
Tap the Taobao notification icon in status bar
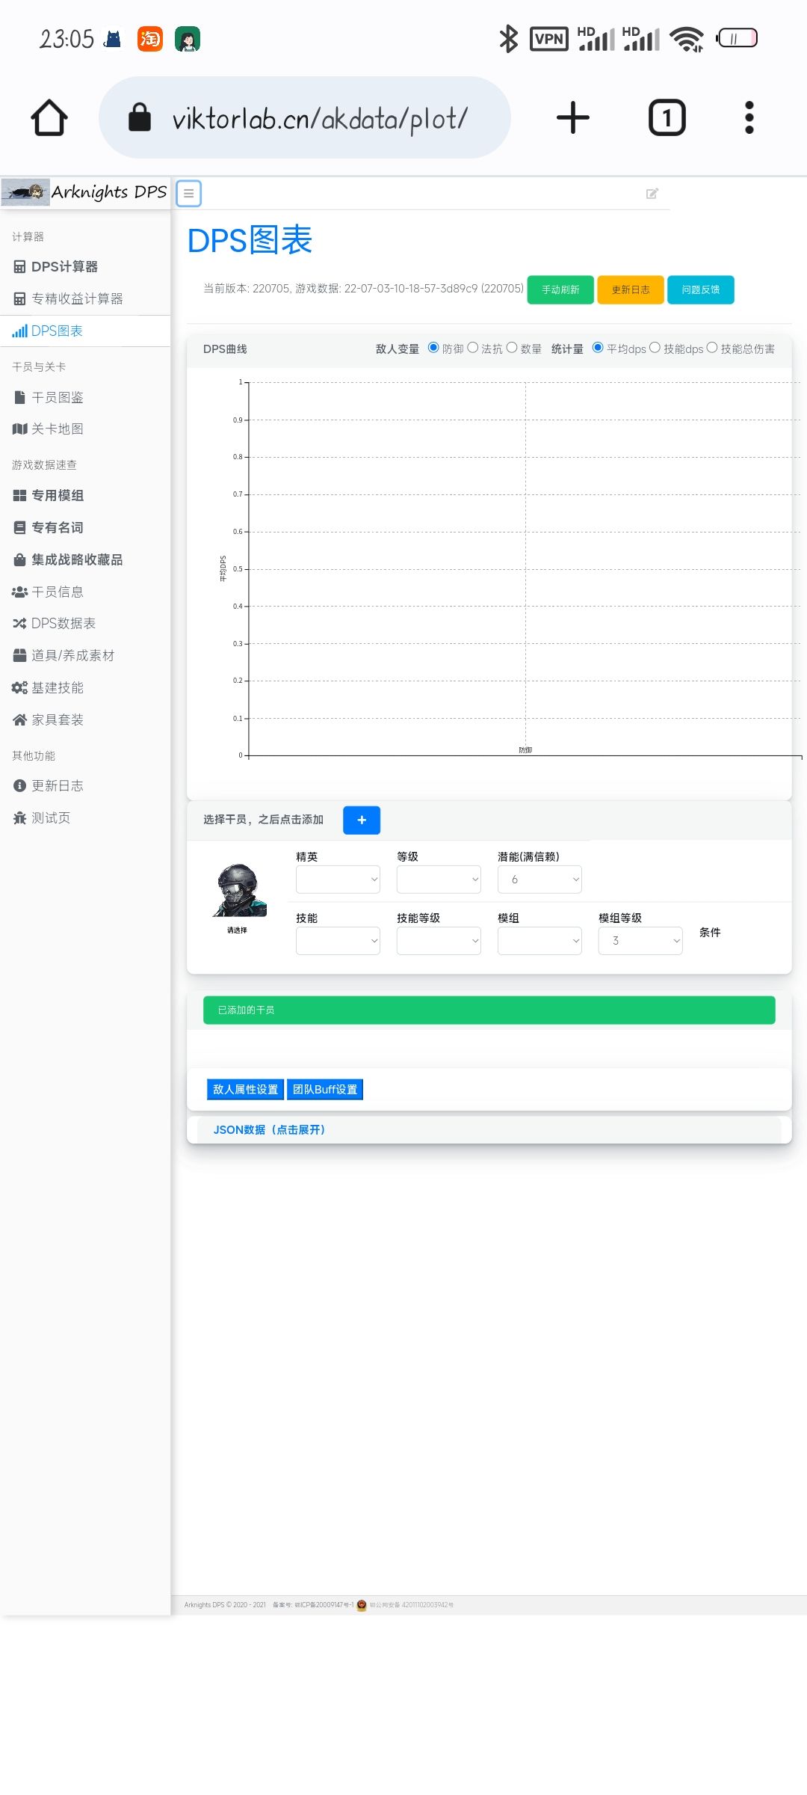pos(150,39)
